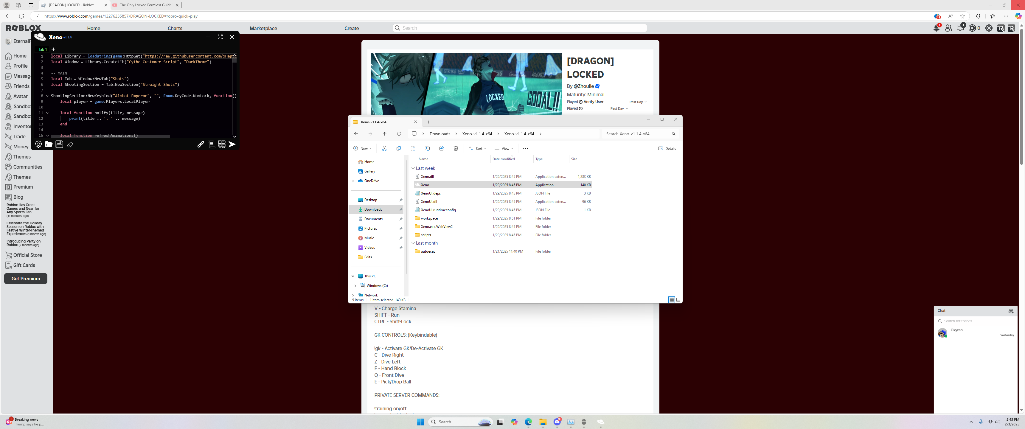1025x429 pixels.
Task: Switch File Explorer to details list view
Action: [x=672, y=300]
